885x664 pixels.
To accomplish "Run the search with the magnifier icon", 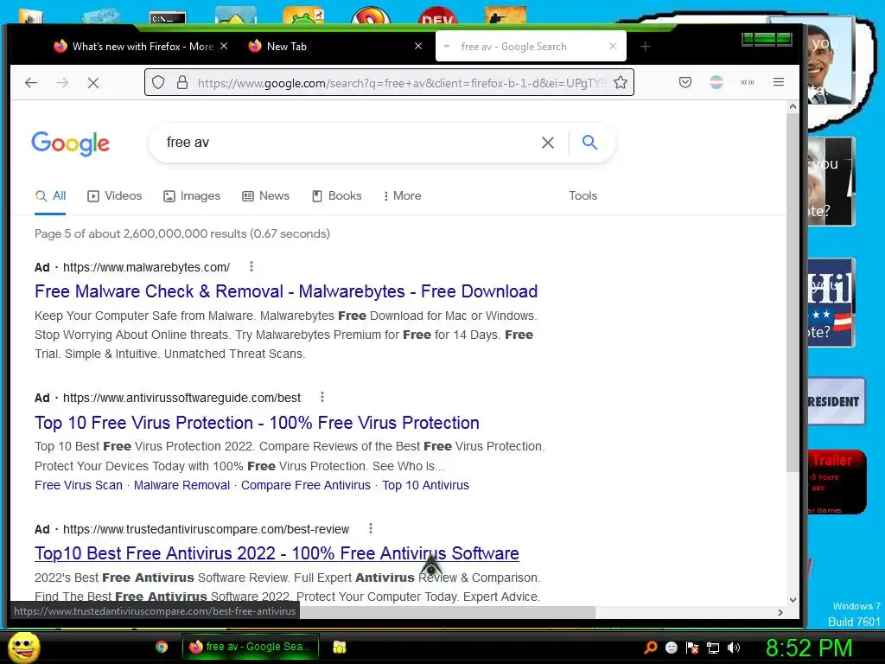I will pos(589,143).
